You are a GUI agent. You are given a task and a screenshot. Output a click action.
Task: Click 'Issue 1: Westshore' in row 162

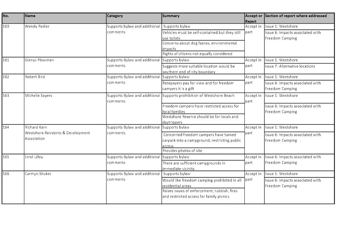[299, 77]
